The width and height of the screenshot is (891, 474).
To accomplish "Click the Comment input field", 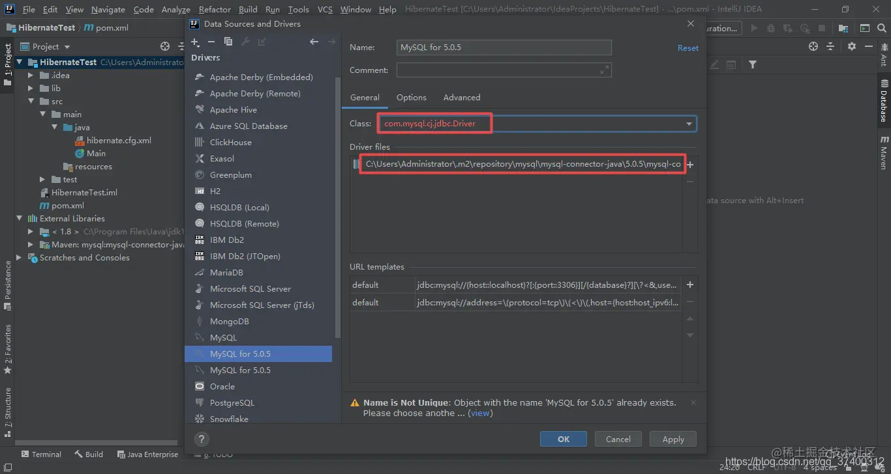I will 504,70.
